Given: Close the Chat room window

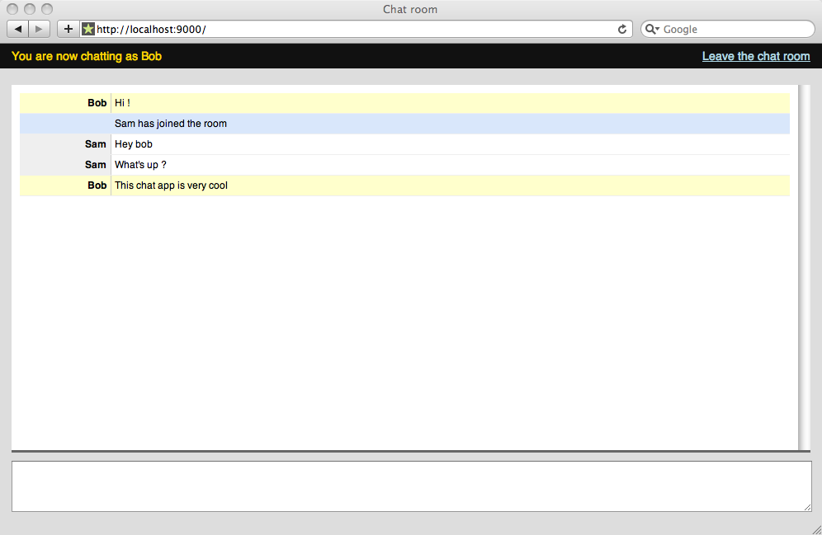Looking at the screenshot, I should [12, 9].
